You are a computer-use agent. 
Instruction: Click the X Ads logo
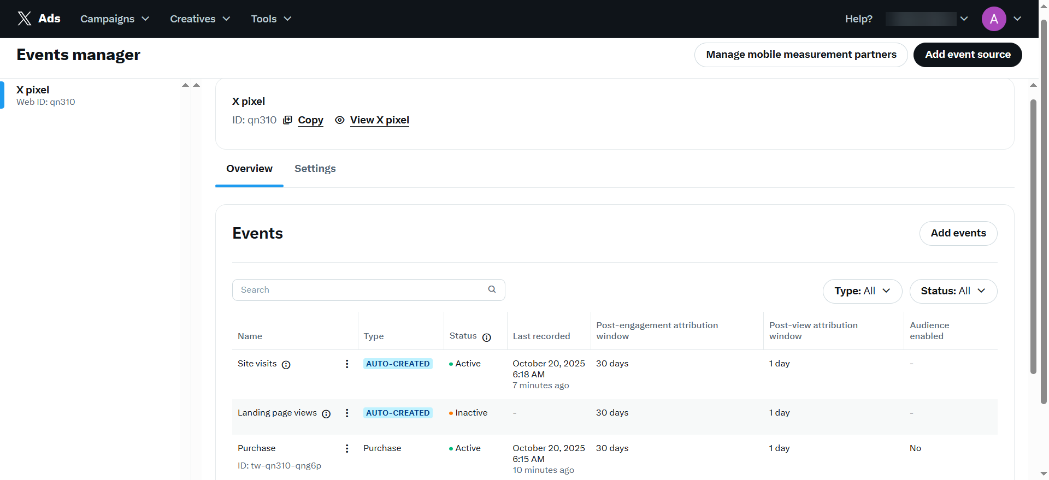(39, 19)
